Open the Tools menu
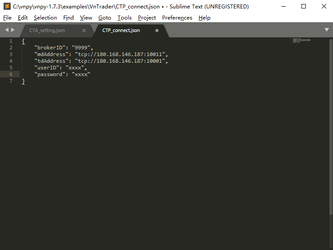The width and height of the screenshot is (333, 250). click(x=125, y=18)
